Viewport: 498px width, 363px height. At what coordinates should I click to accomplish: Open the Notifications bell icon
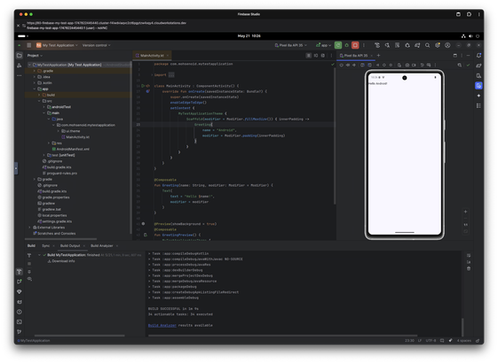(x=478, y=56)
